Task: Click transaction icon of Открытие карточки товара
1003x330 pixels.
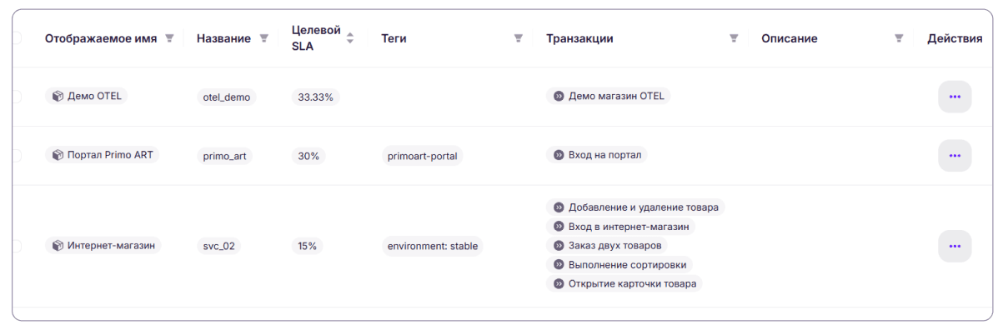Action: (559, 283)
